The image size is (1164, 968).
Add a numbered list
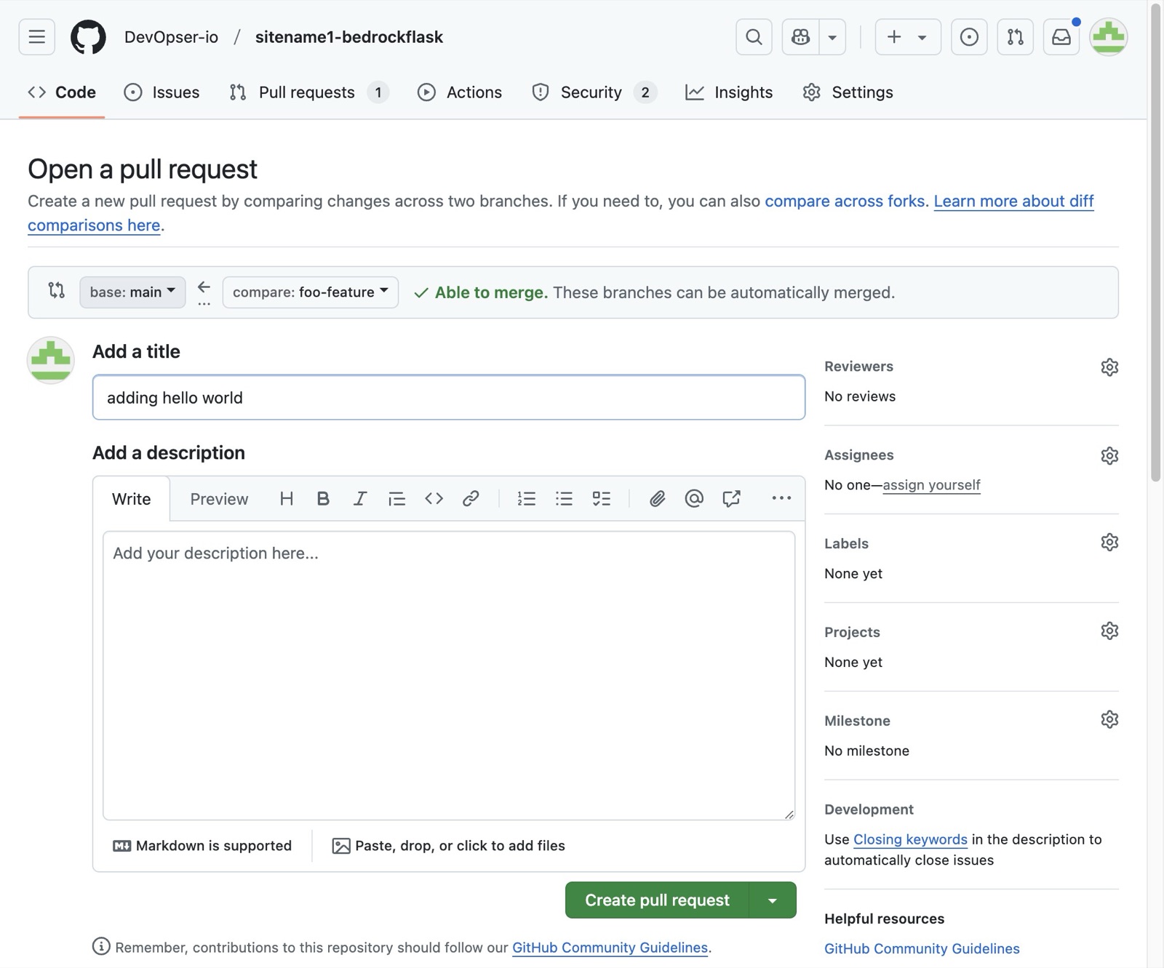pos(526,499)
